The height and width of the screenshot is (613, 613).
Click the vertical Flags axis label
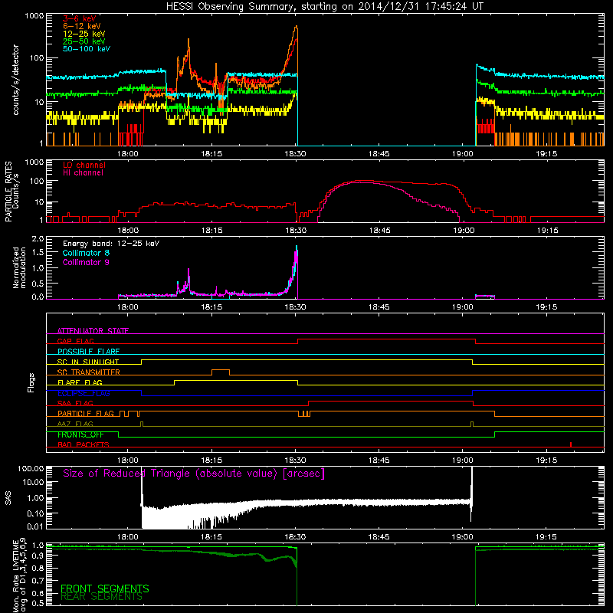[31, 383]
